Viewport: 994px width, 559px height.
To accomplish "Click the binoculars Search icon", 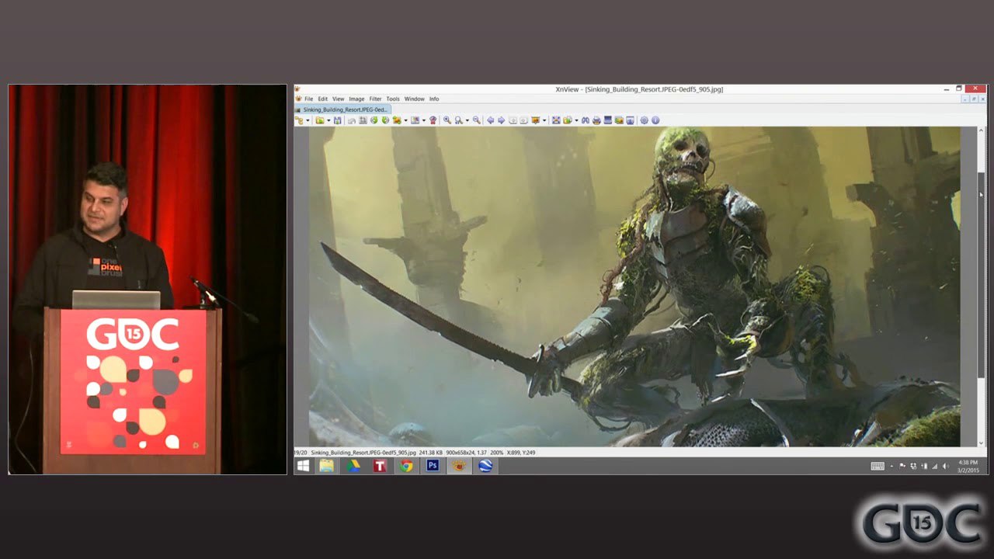I will [586, 120].
